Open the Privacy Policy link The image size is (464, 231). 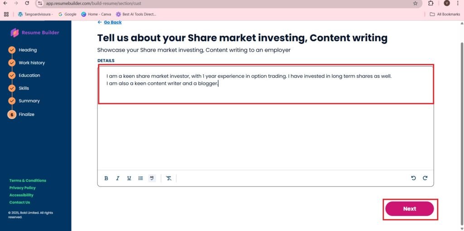coord(22,188)
